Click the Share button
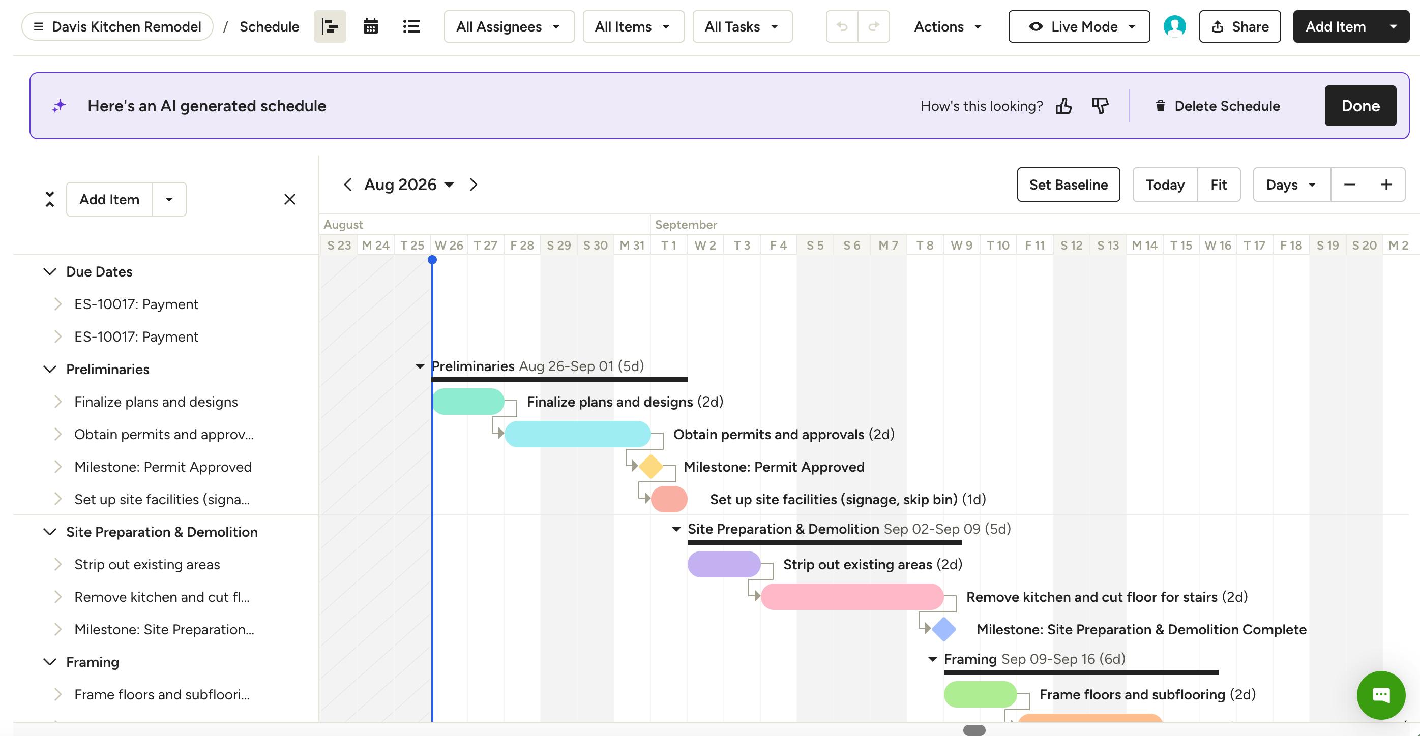Screen dimensions: 1420x736 pyautogui.click(x=1240, y=26)
